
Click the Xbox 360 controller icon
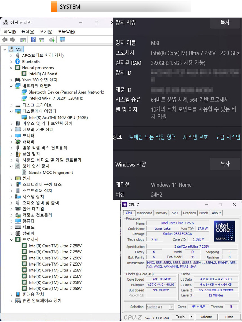18,80
